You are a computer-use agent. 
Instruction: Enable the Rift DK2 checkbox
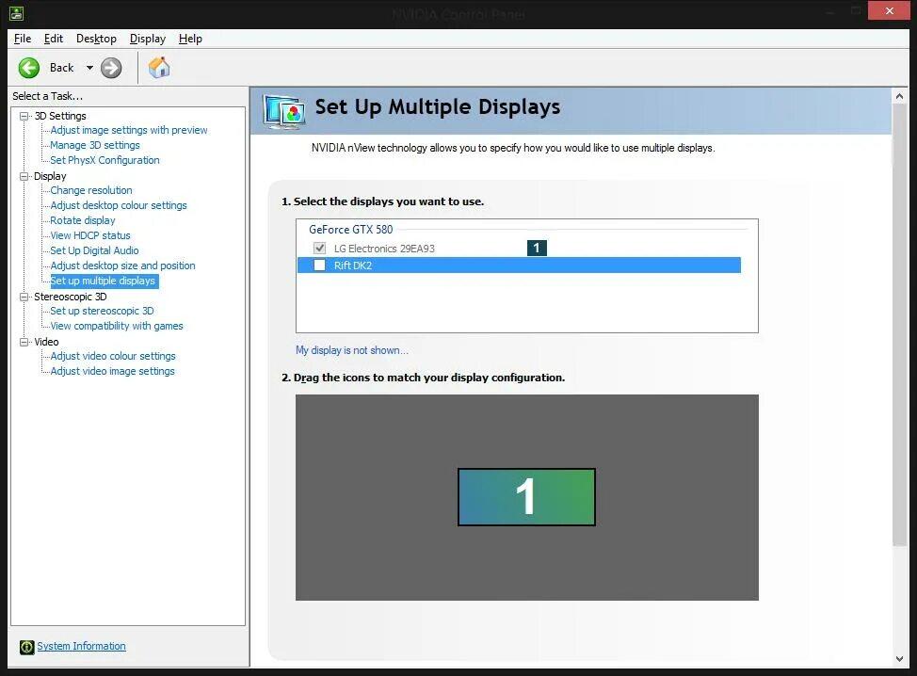319,265
